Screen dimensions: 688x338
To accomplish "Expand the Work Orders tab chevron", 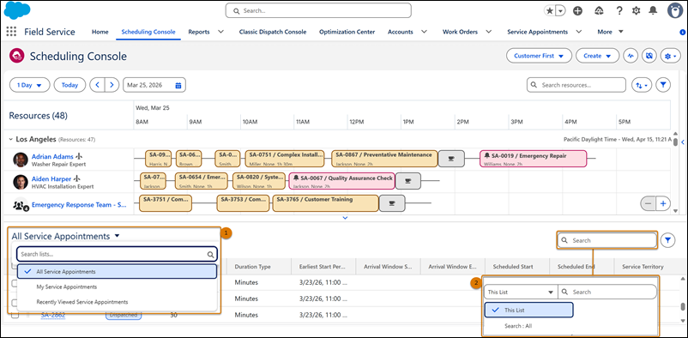I will 488,32.
